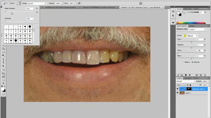
Task: Pick the 300 soft brush preset
Action: (x=30, y=36)
